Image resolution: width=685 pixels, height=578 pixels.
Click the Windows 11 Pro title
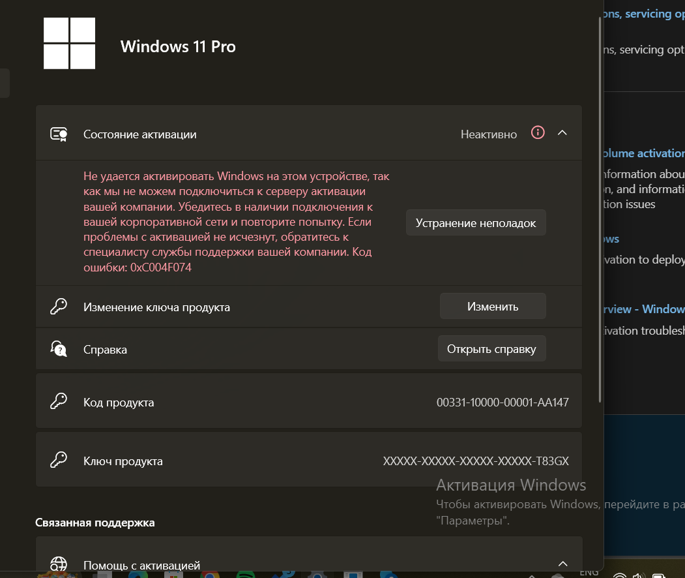click(x=178, y=47)
